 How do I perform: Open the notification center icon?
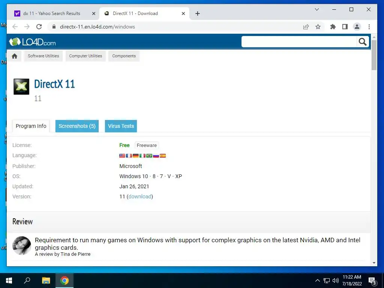click(x=372, y=281)
